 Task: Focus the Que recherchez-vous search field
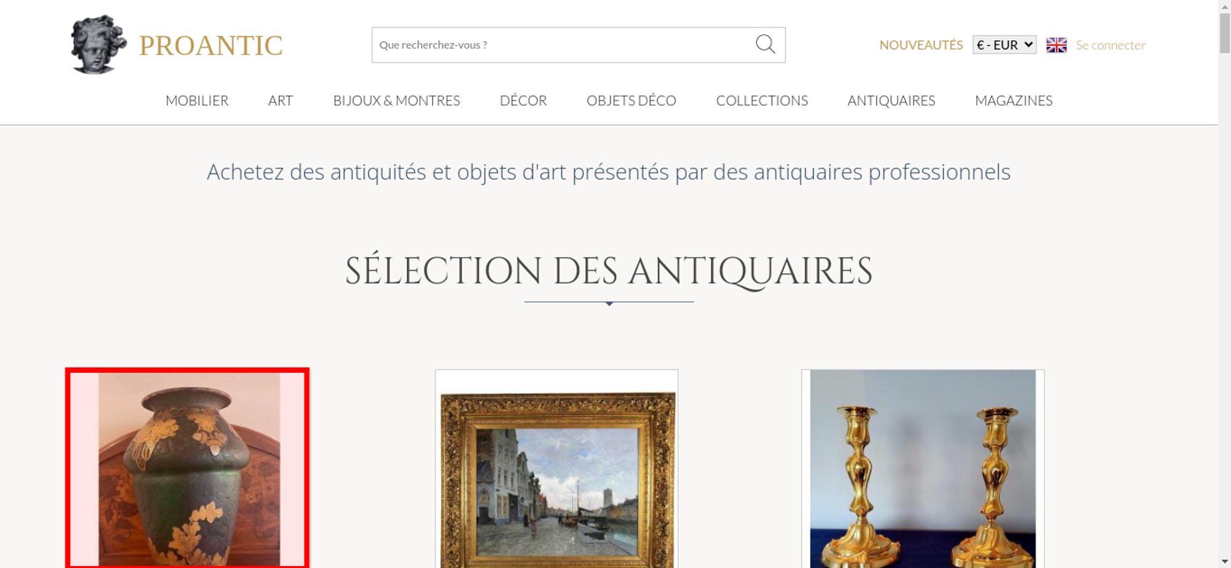pyautogui.click(x=563, y=45)
